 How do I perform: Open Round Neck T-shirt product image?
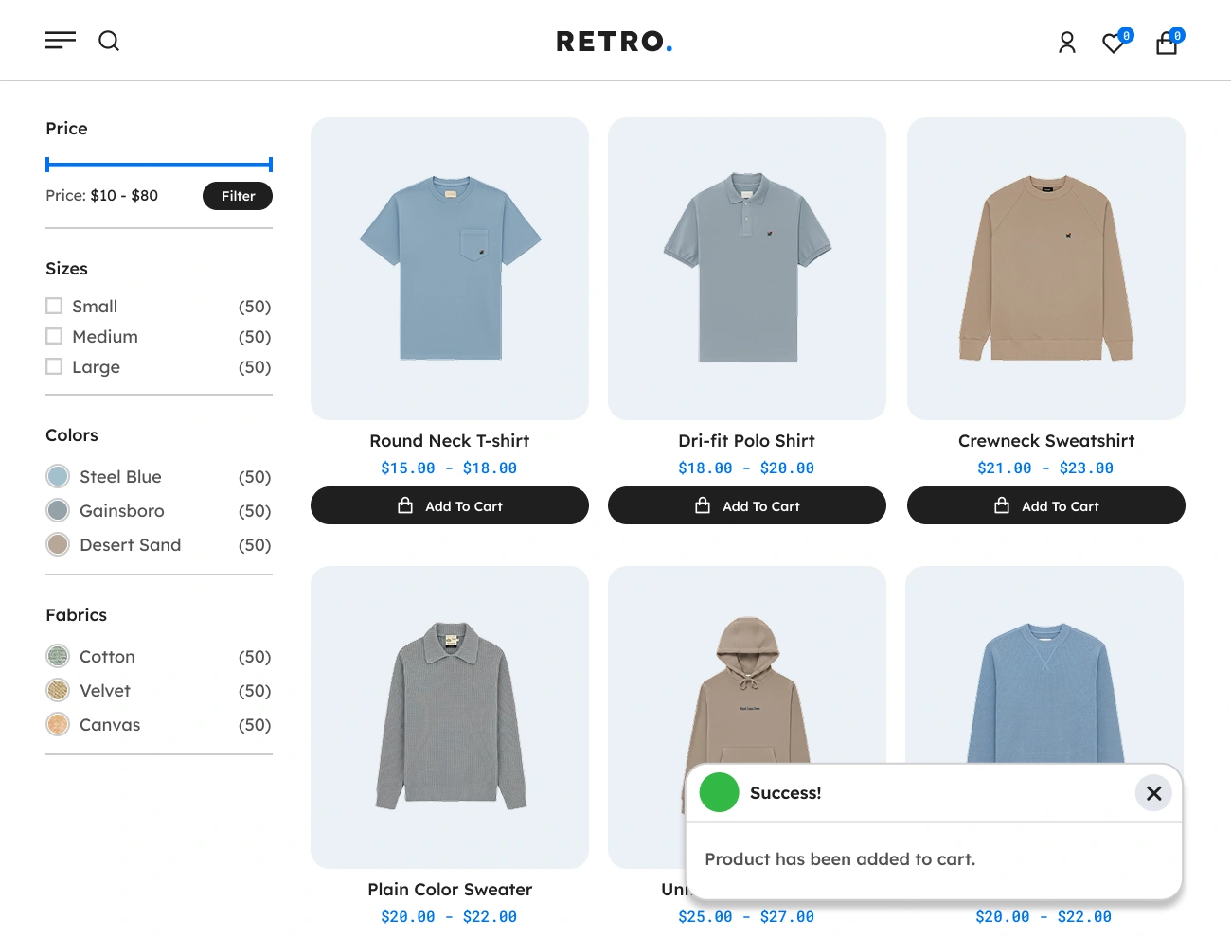[450, 269]
